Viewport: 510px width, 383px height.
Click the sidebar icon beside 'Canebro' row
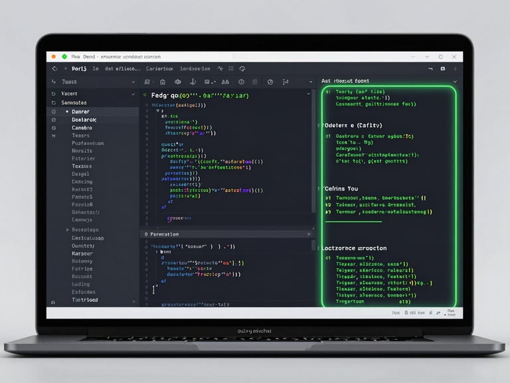point(54,127)
